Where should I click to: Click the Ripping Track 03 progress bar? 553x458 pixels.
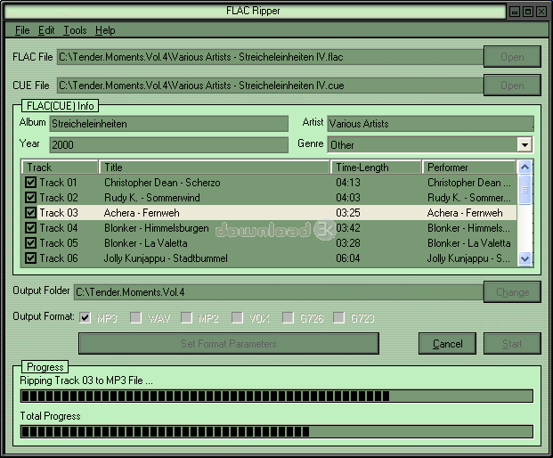coord(277,397)
